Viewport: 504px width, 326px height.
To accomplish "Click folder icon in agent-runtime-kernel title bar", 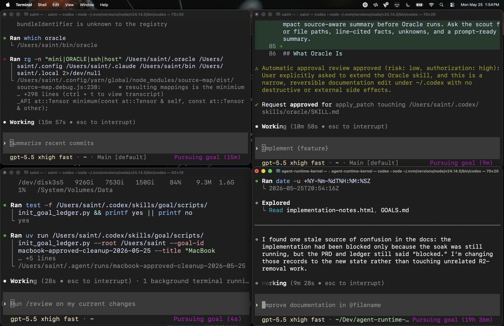I will coord(278,171).
